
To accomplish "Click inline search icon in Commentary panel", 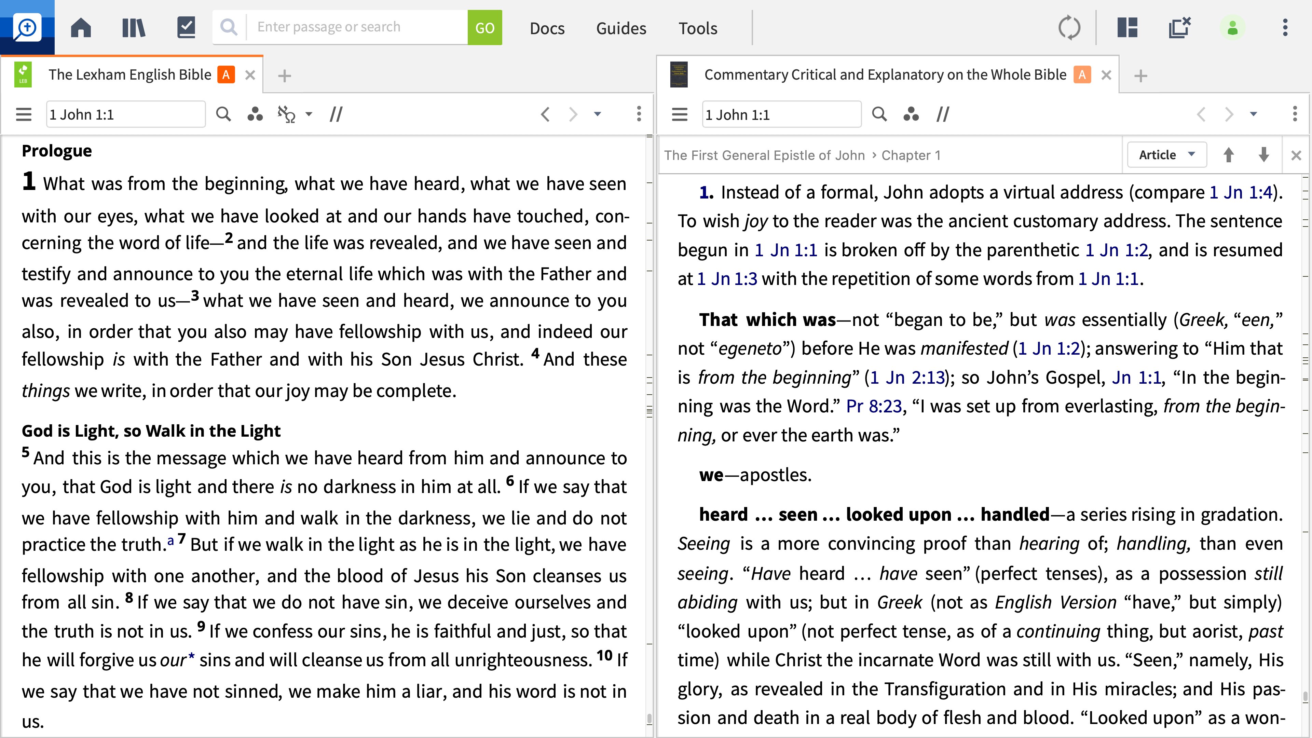I will click(879, 114).
